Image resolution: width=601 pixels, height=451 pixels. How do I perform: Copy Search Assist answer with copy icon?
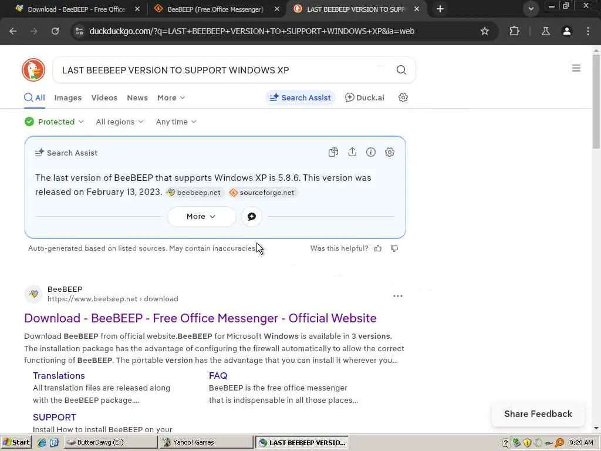click(333, 152)
